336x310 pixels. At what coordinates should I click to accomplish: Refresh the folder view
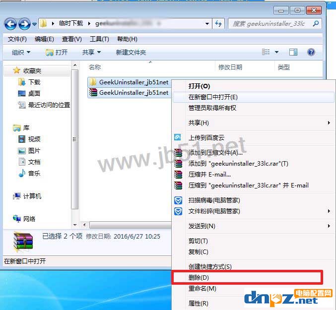(218, 23)
